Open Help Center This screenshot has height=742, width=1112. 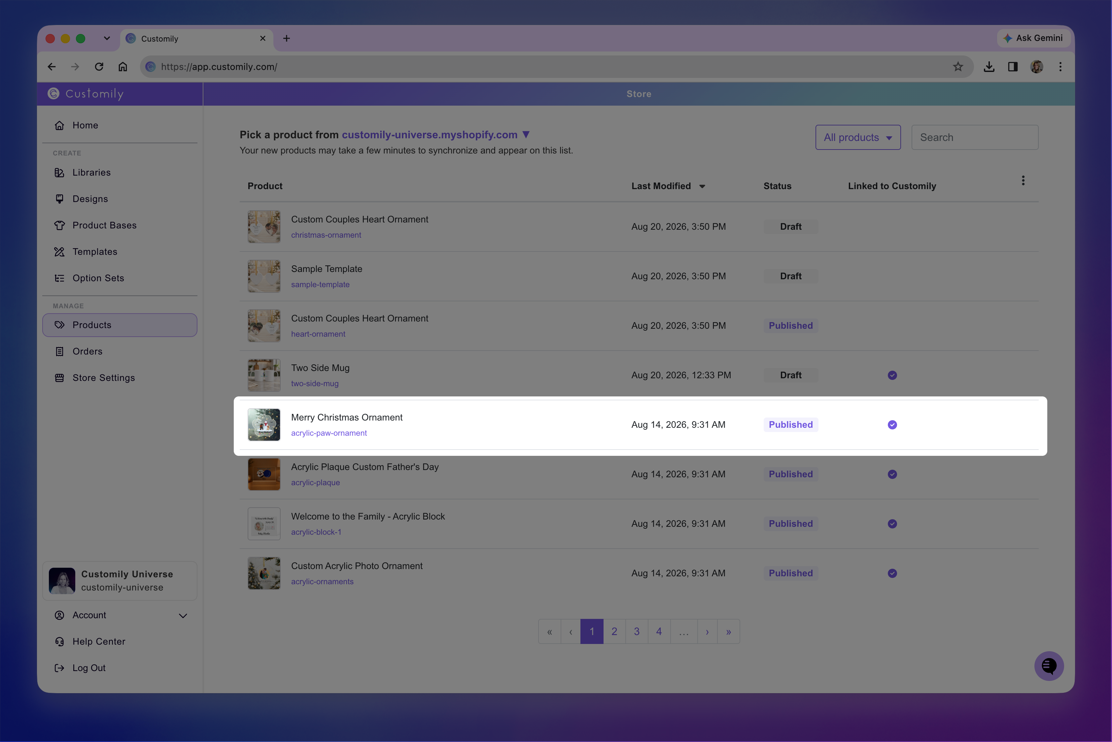[120, 642]
